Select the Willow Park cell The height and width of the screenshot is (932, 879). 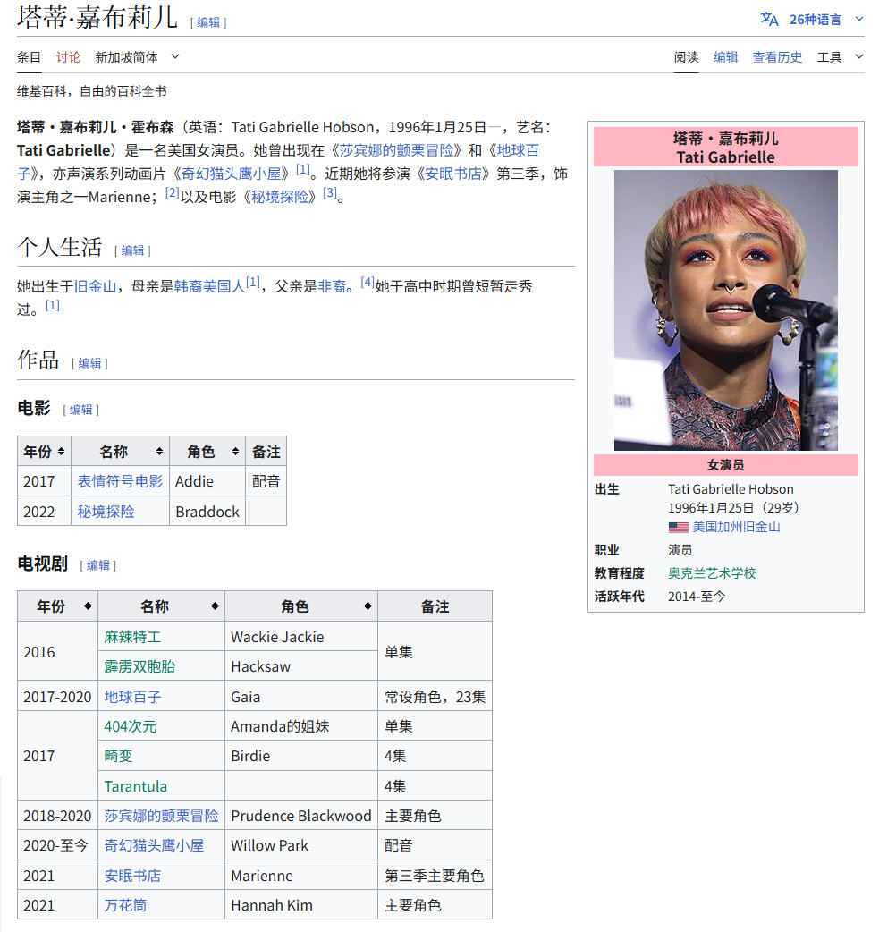pyautogui.click(x=301, y=845)
